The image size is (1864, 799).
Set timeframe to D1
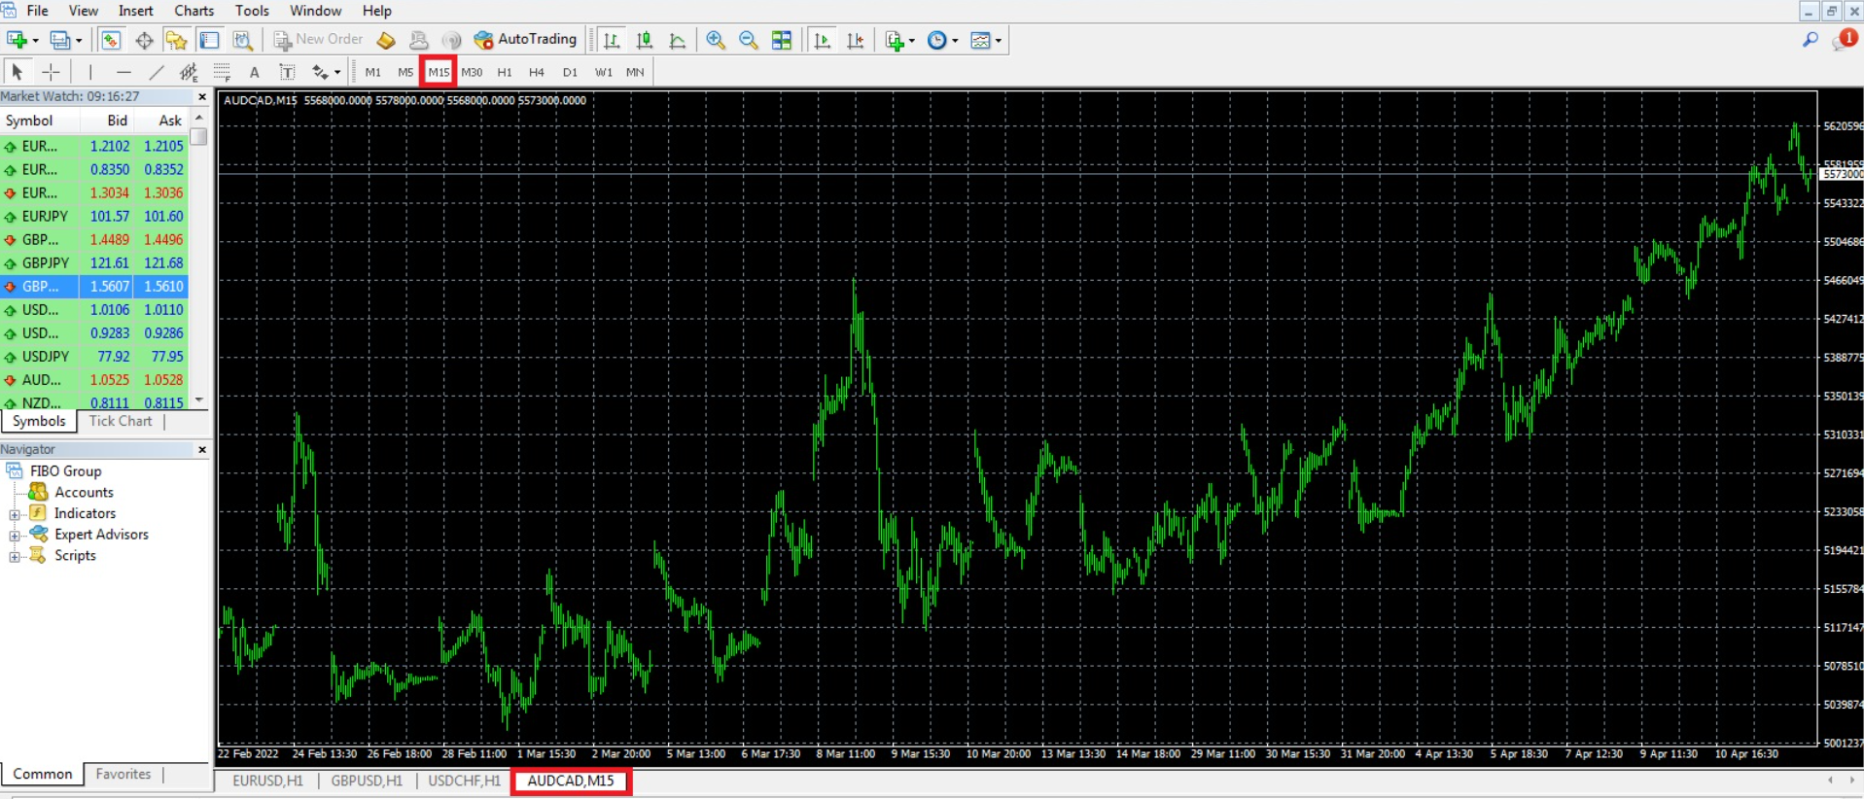(x=570, y=72)
